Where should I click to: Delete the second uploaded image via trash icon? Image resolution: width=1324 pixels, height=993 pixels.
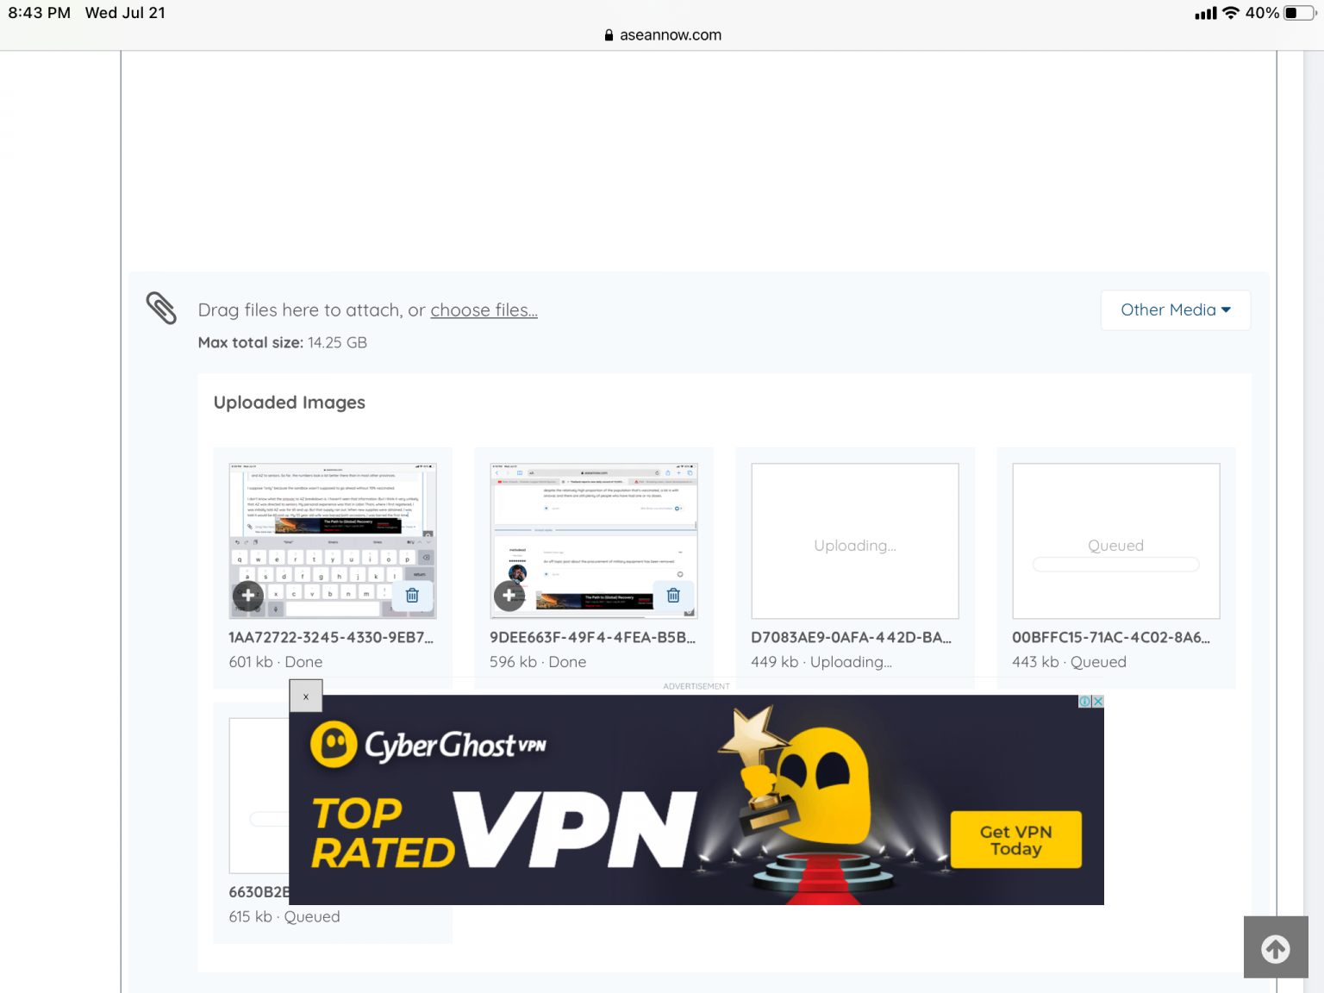[x=673, y=595]
